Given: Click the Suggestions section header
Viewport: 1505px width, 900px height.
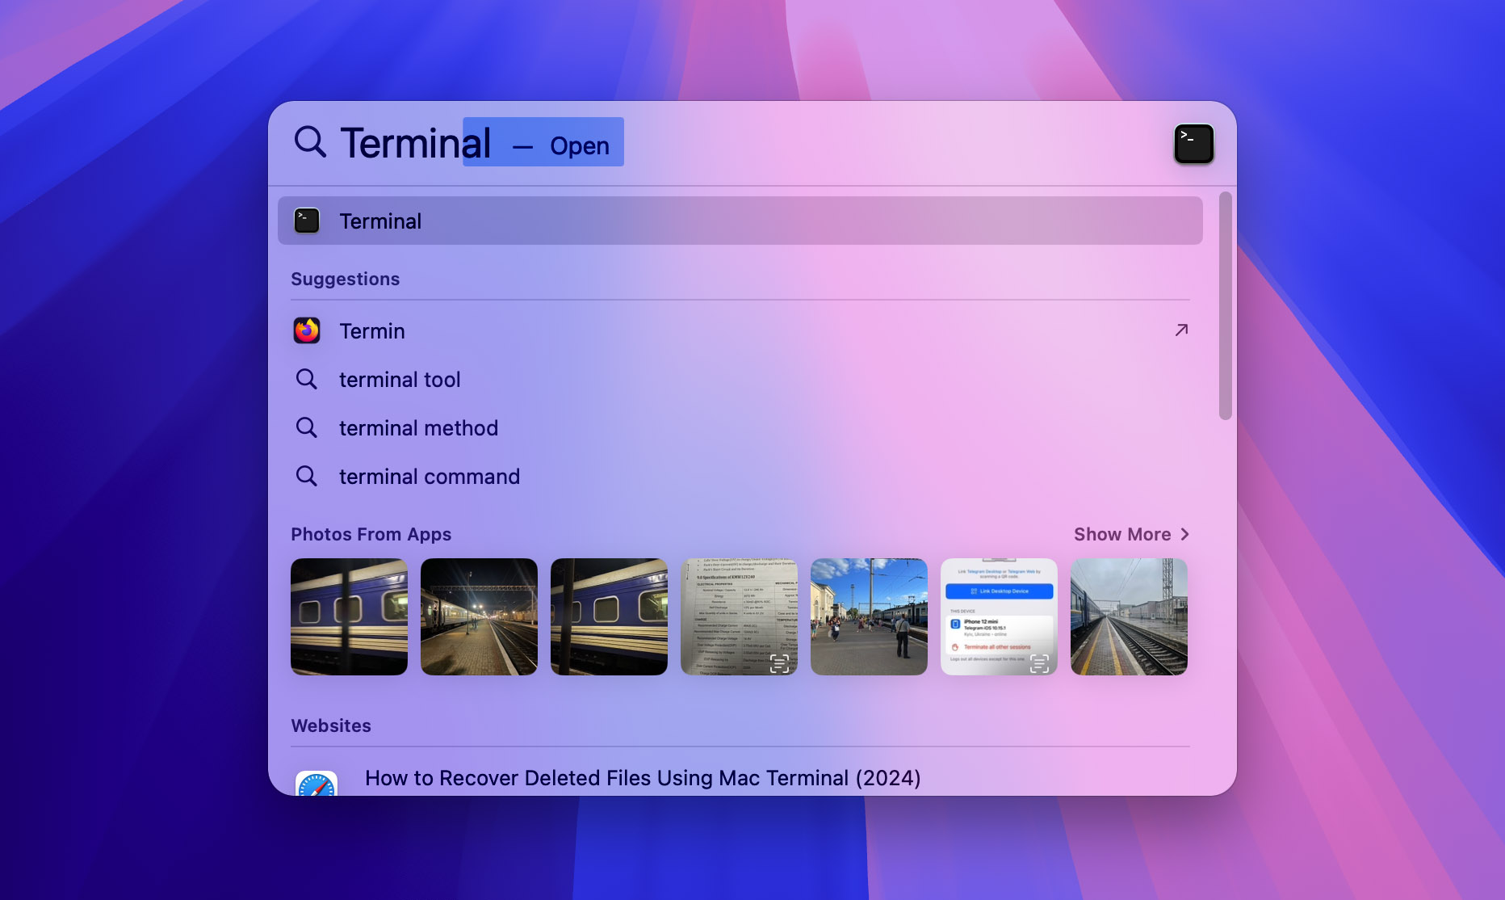Looking at the screenshot, I should point(345,279).
